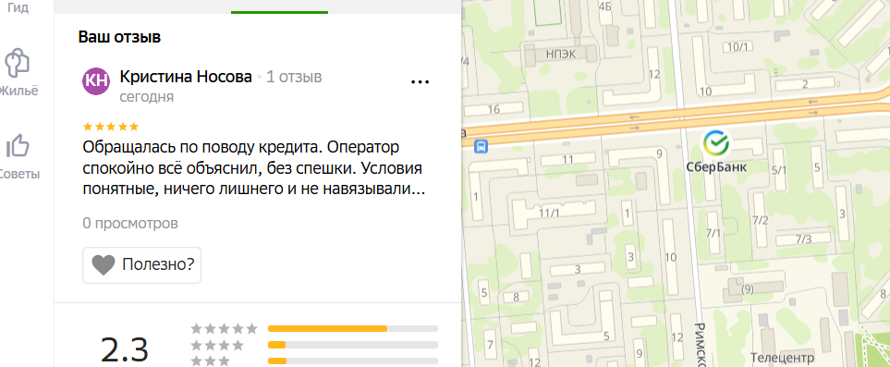Image resolution: width=890 pixels, height=367 pixels.
Task: Click the four-star row icons in histogram
Action: point(217,345)
